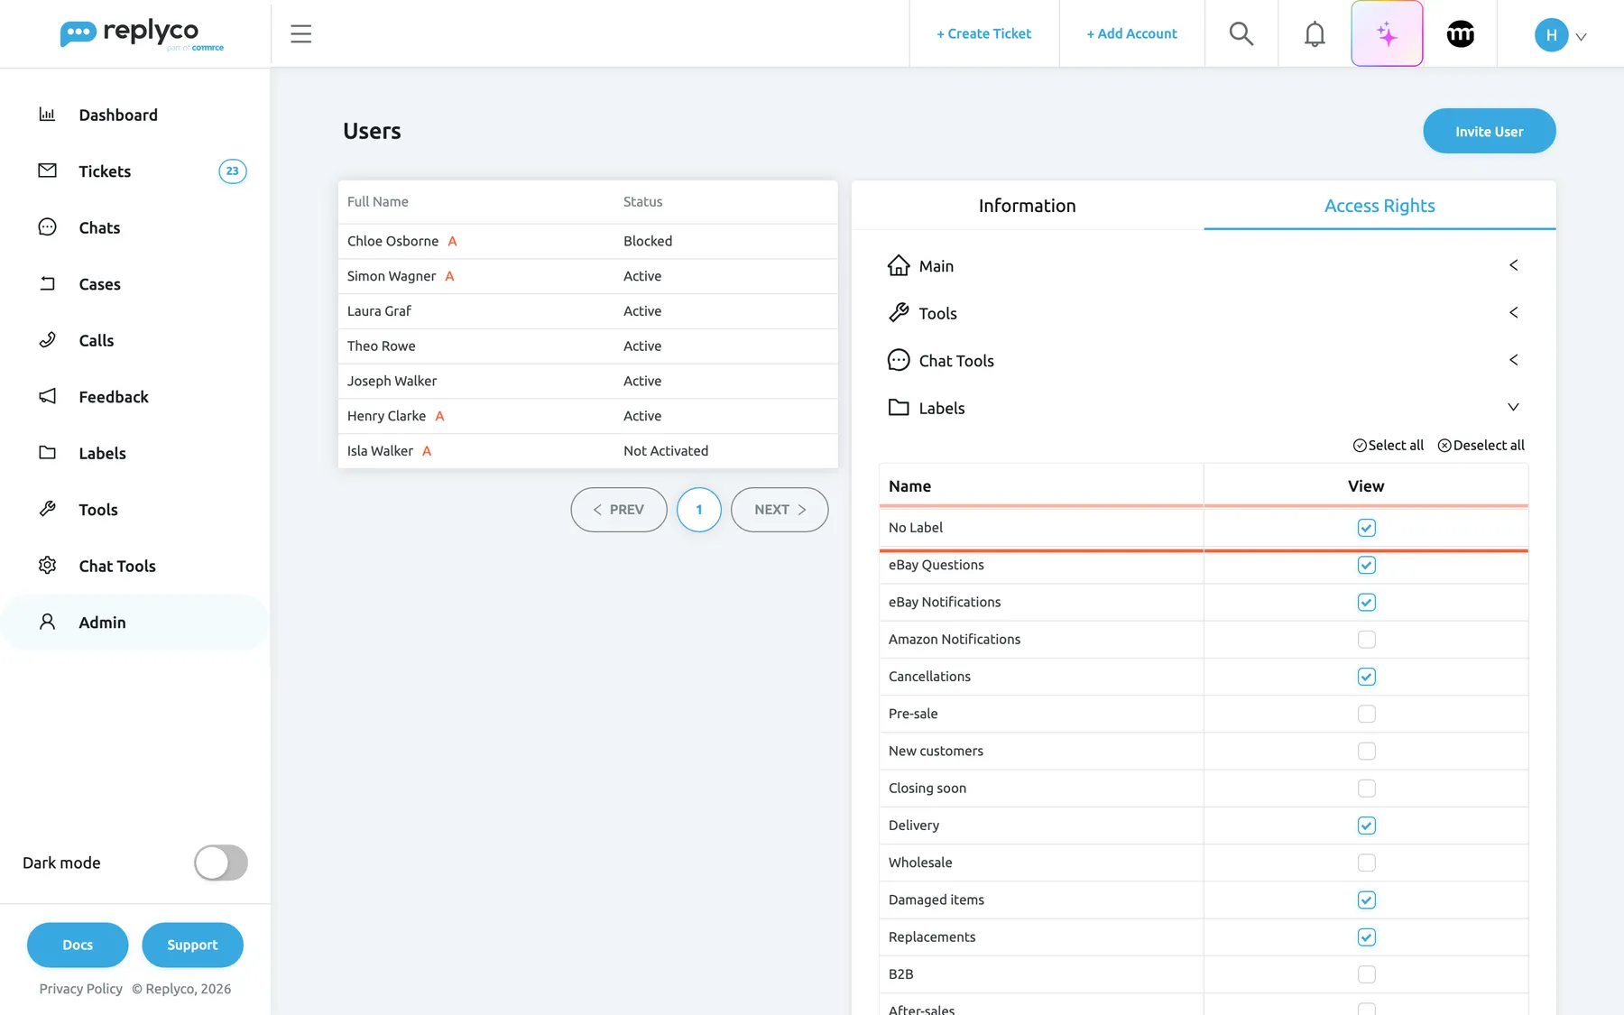Click the black round account logo

point(1460,33)
